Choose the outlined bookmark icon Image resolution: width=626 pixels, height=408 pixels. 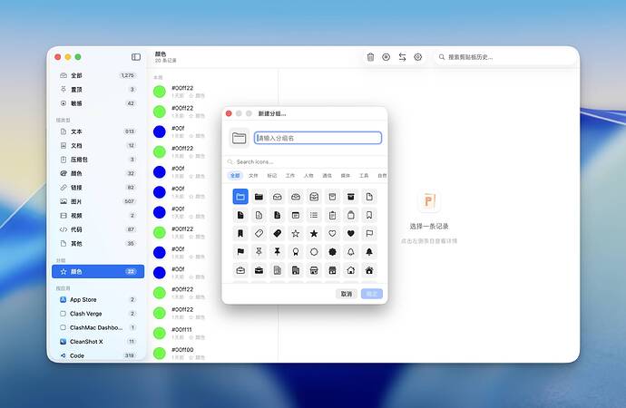369,215
